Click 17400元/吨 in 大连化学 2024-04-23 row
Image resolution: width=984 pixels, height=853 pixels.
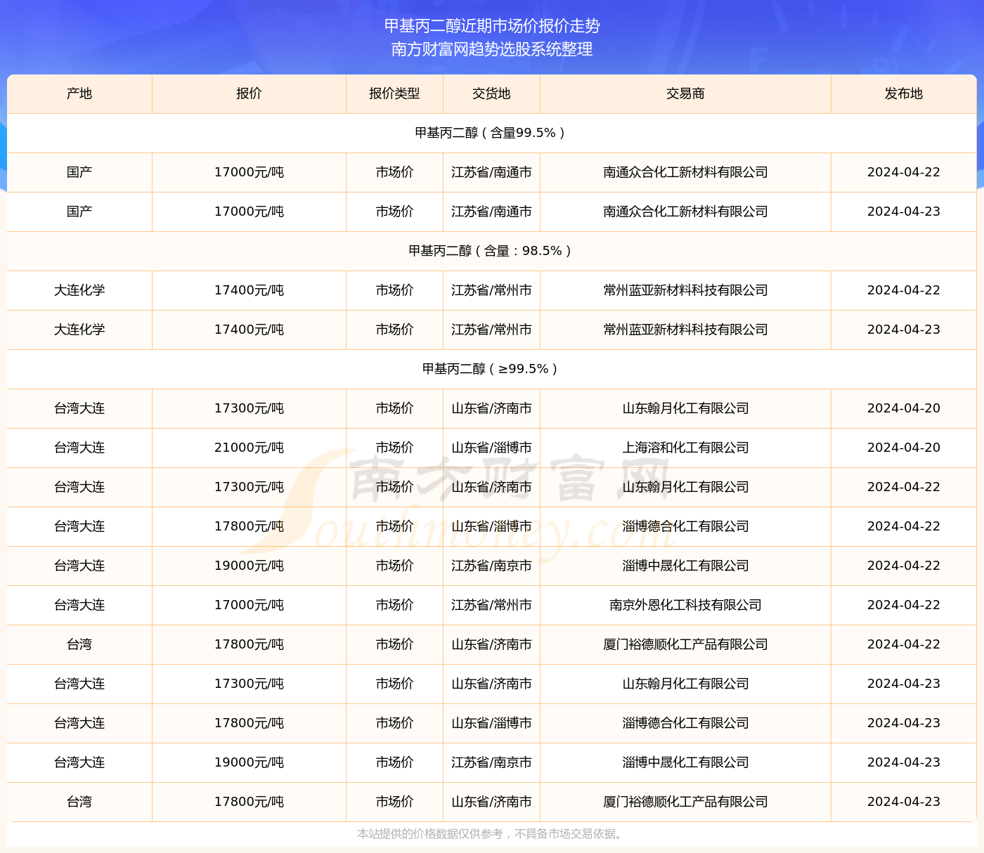249,330
